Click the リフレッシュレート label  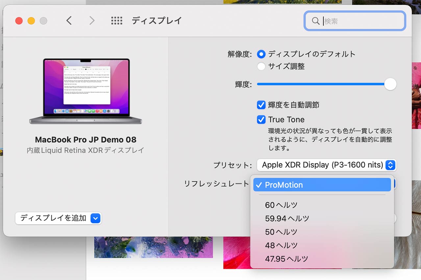tap(216, 184)
